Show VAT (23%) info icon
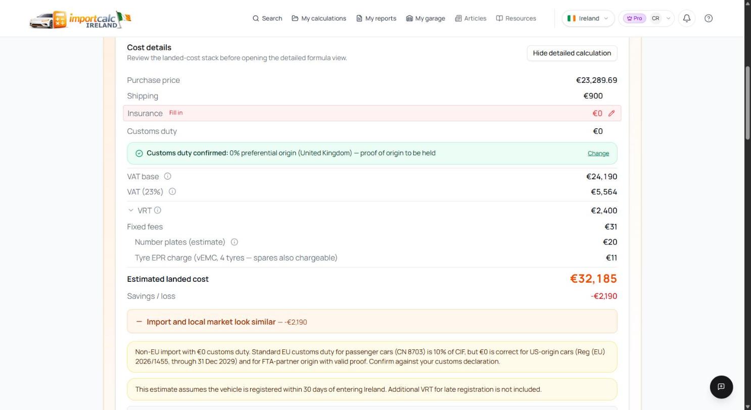Image resolution: width=751 pixels, height=410 pixels. (x=172, y=191)
